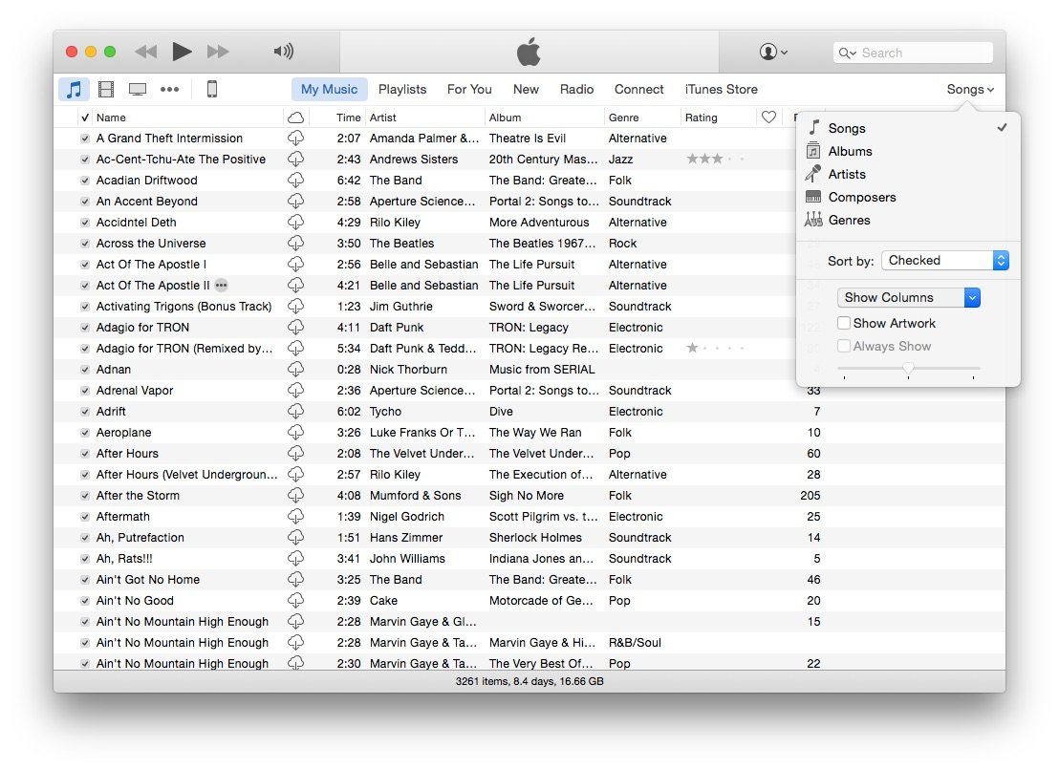Open the account user icon menu

pos(773,52)
